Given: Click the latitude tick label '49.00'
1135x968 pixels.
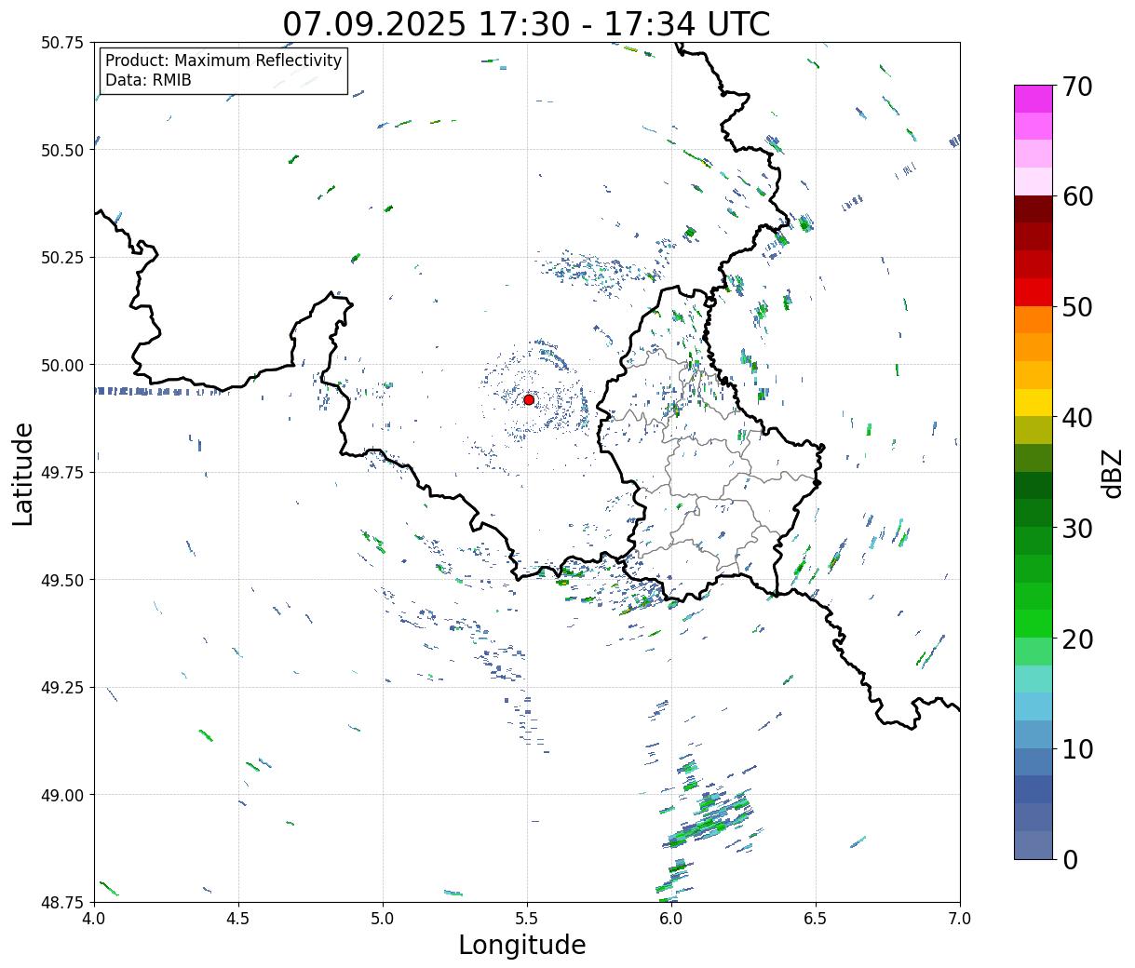Looking at the screenshot, I should click(62, 795).
